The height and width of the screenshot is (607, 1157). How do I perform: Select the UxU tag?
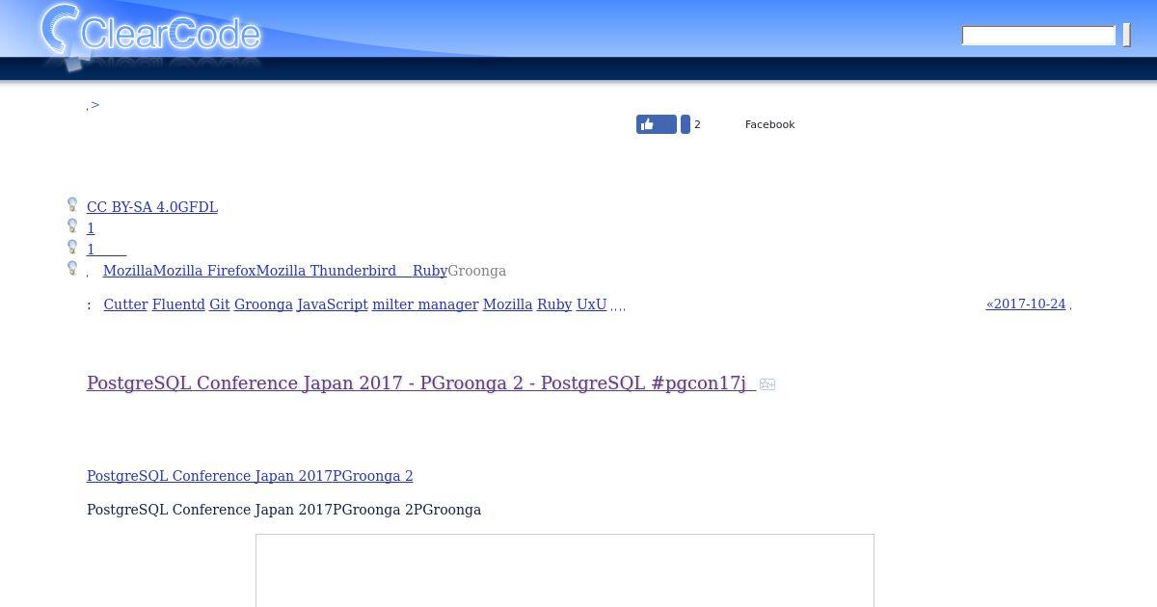591,304
